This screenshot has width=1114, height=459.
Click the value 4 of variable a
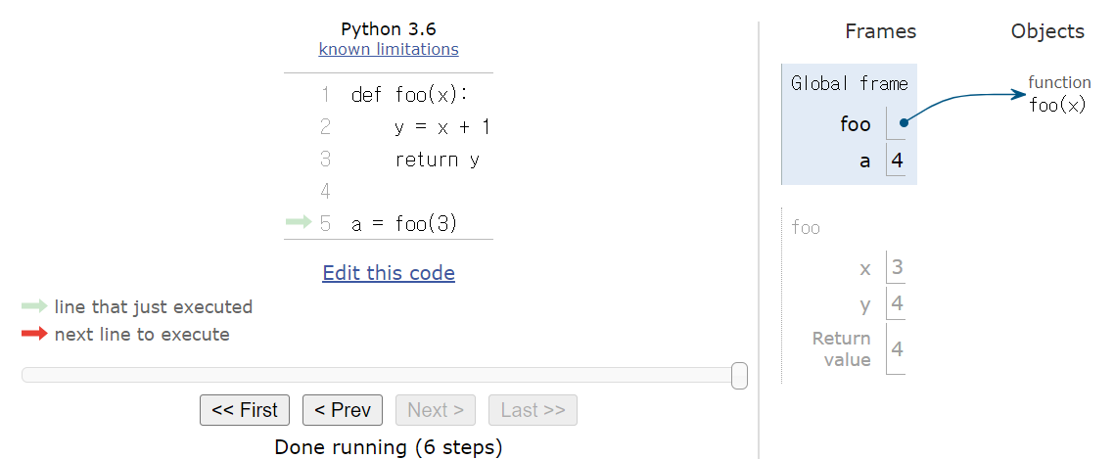[x=897, y=161]
